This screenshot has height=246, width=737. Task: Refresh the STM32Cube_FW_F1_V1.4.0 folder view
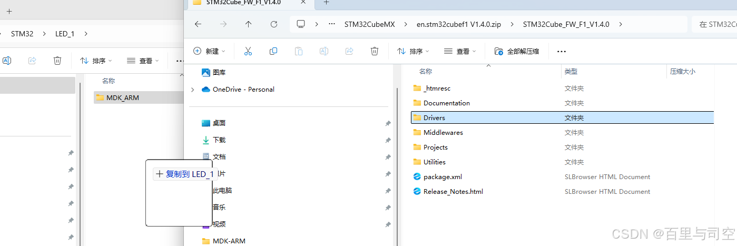pos(274,24)
